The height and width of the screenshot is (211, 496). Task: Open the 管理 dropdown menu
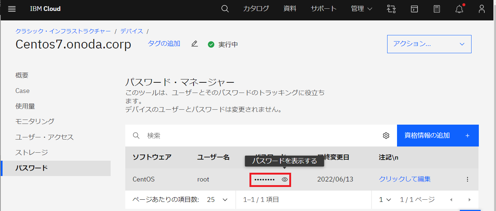(x=362, y=9)
